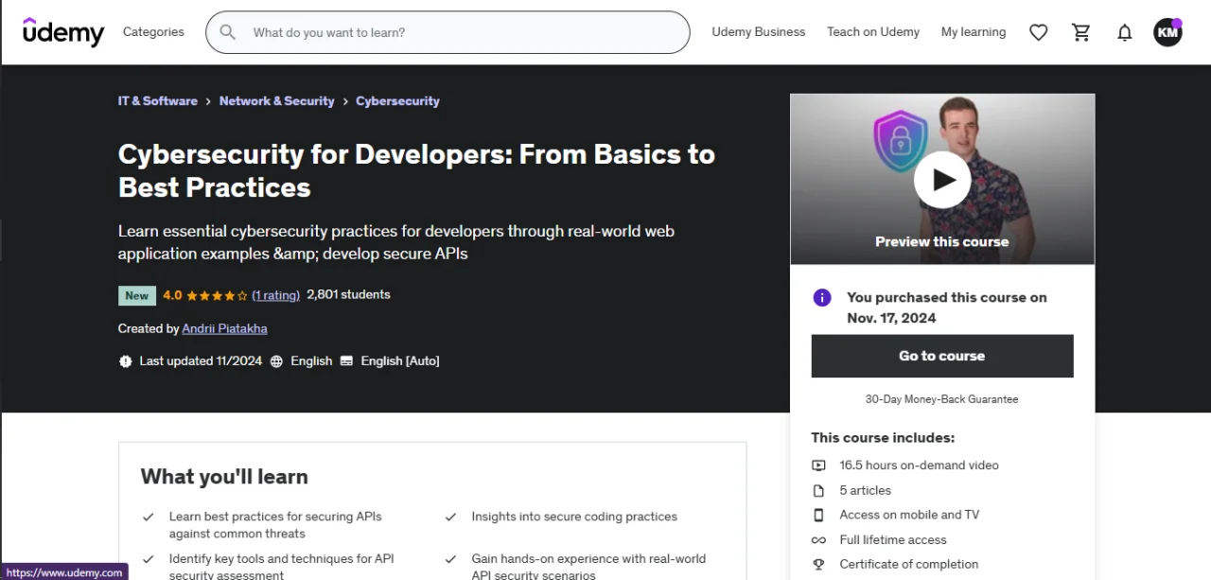Click the New badge
Image resolution: width=1211 pixels, height=580 pixels.
coord(137,295)
